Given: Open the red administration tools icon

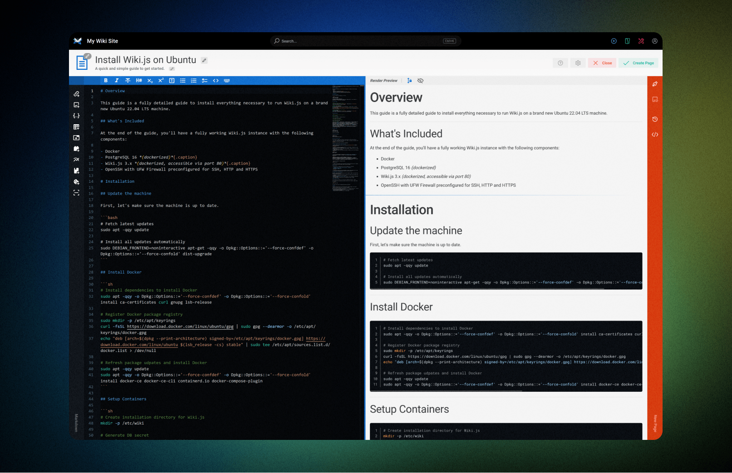Looking at the screenshot, I should pyautogui.click(x=641, y=41).
